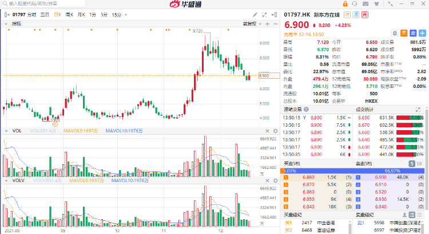Click the 6.900 price label on axis
The image size is (429, 234).
[269, 76]
